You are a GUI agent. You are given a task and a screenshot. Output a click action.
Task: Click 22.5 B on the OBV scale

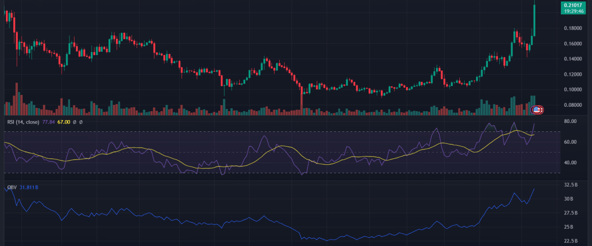[571, 241]
